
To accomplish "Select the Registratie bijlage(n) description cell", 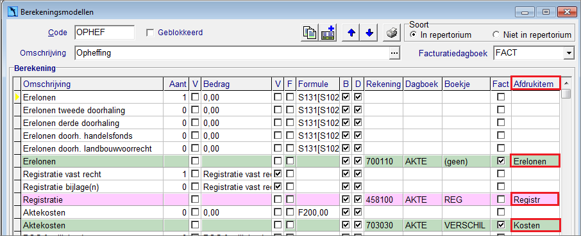I will click(92, 187).
